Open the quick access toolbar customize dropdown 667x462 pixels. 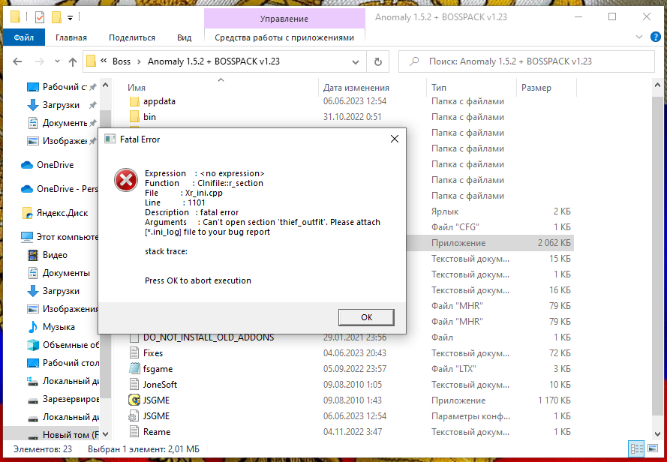pyautogui.click(x=71, y=17)
